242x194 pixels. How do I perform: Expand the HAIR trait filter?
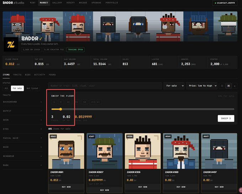pyautogui.click(x=22, y=147)
